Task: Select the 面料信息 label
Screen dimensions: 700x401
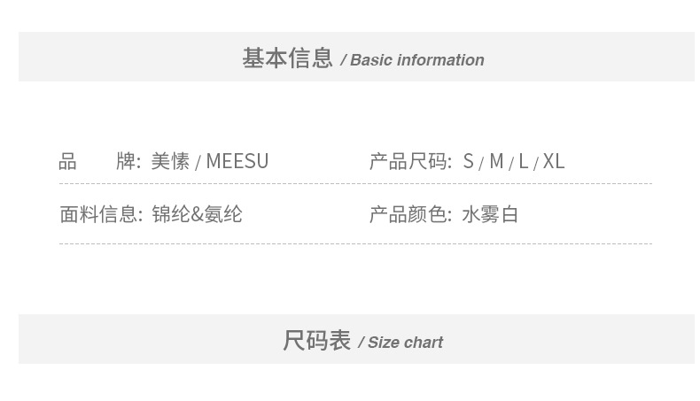Action: pos(99,214)
